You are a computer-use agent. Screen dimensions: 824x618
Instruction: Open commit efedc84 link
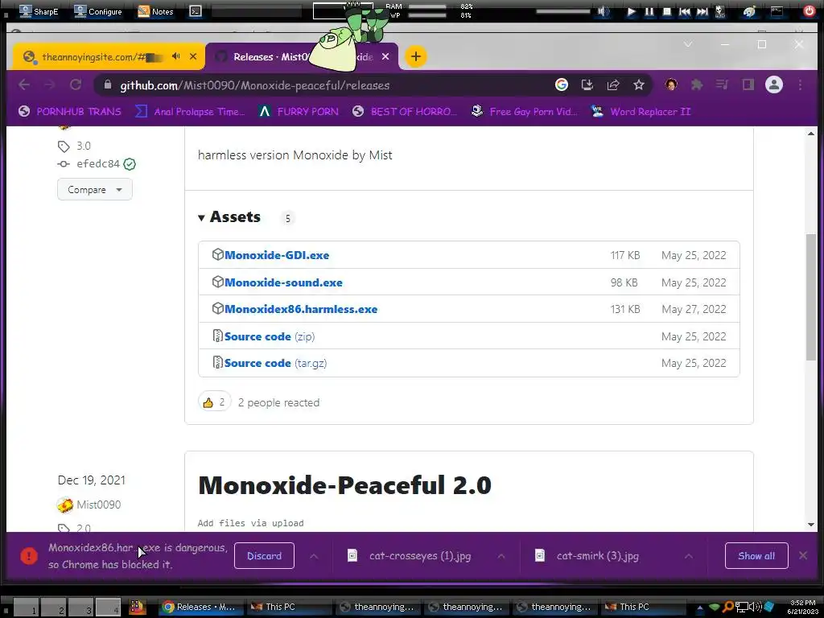pos(97,163)
